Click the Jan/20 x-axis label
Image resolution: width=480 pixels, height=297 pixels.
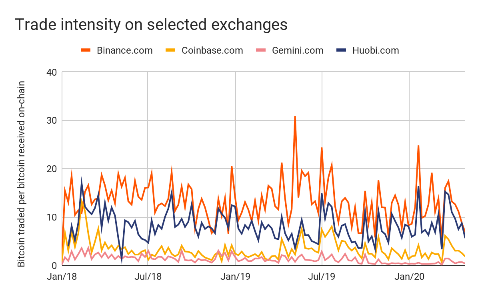(x=409, y=276)
